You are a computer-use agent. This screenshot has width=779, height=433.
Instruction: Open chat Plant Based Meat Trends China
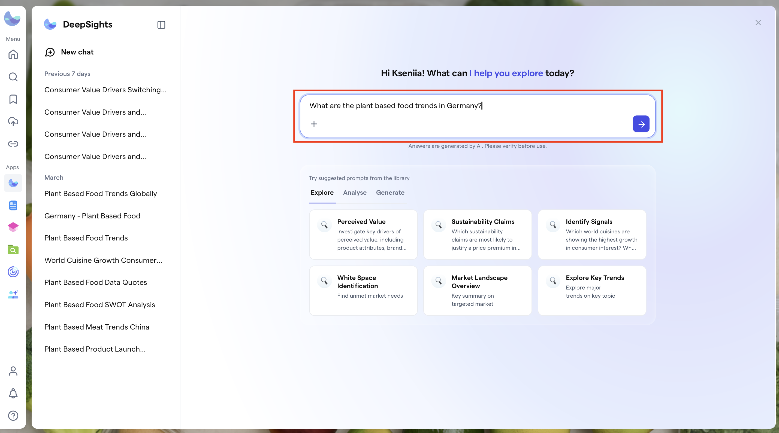coord(97,327)
